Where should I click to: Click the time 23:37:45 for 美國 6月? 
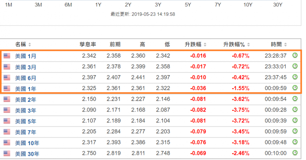[x=275, y=77]
